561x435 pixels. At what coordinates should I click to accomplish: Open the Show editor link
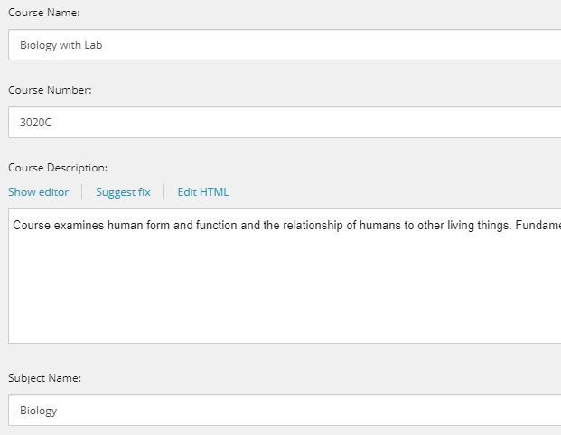(38, 192)
